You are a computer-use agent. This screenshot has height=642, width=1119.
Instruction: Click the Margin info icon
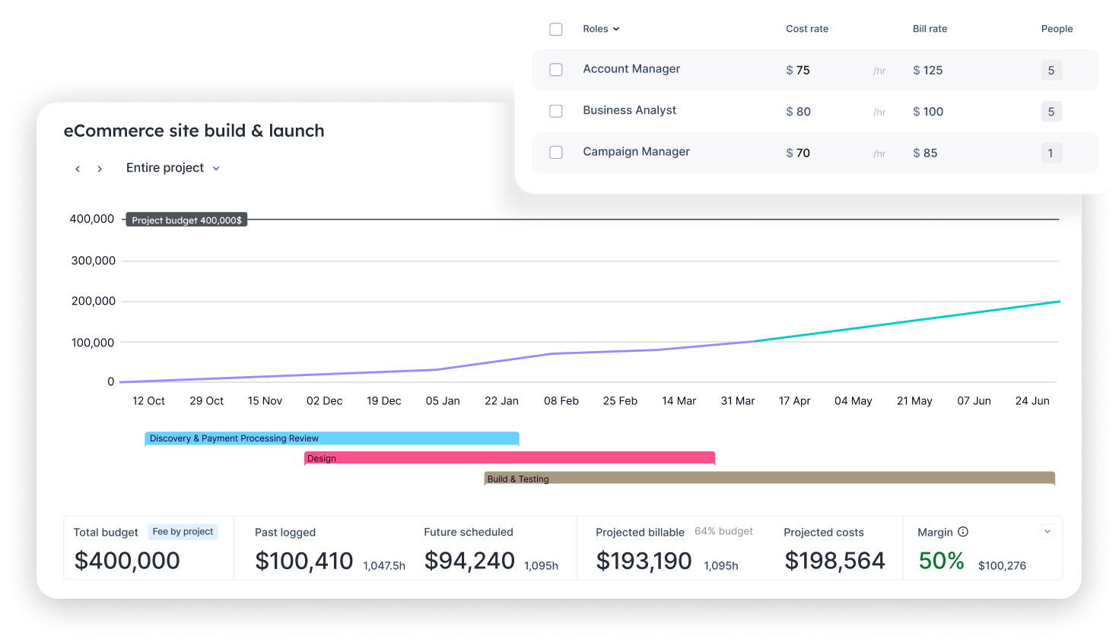(x=963, y=532)
